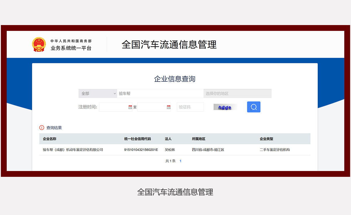Open the 选择你的地区 region selector

click(237, 94)
